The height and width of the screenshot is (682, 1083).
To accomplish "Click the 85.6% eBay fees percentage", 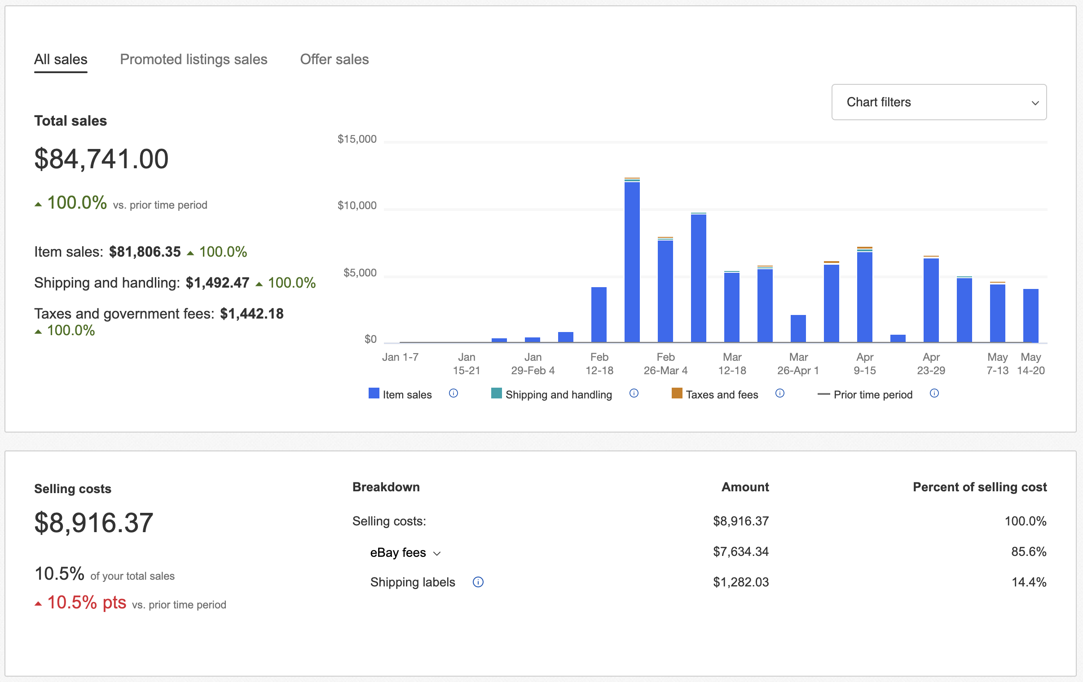I will 1029,551.
